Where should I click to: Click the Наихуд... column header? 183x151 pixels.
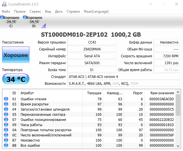113,93
